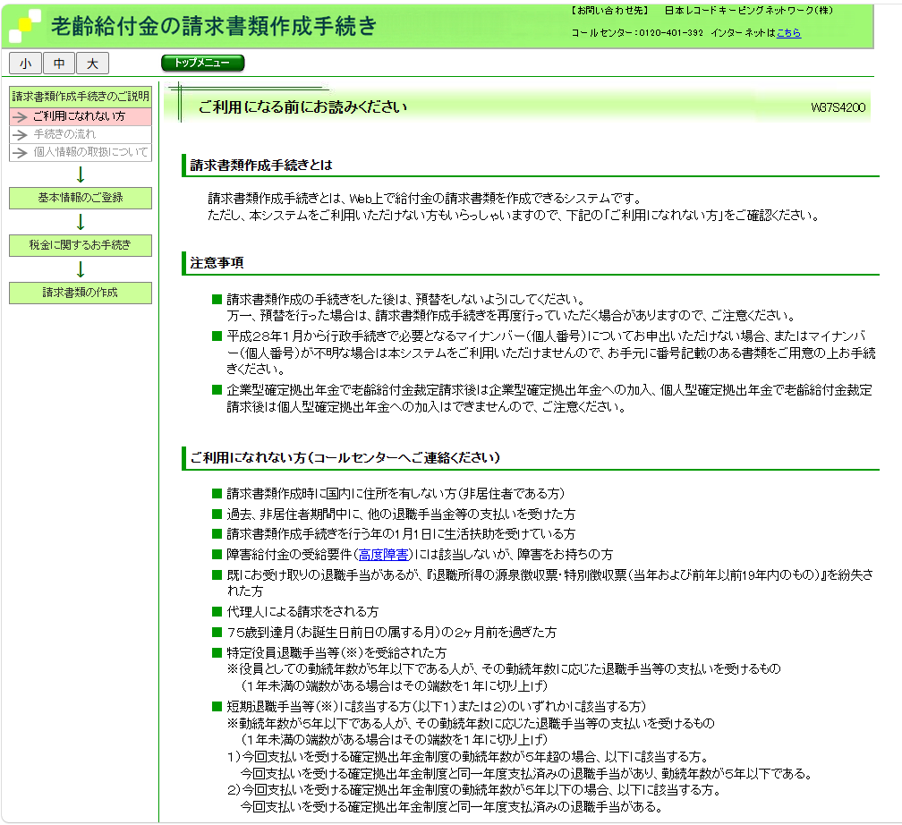Select 個人情報の取扱について in the sidebar
This screenshot has height=825, width=902.
pos(90,152)
